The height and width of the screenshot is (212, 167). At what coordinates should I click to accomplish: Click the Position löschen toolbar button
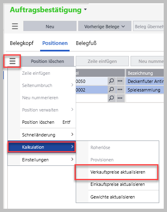click(47, 61)
